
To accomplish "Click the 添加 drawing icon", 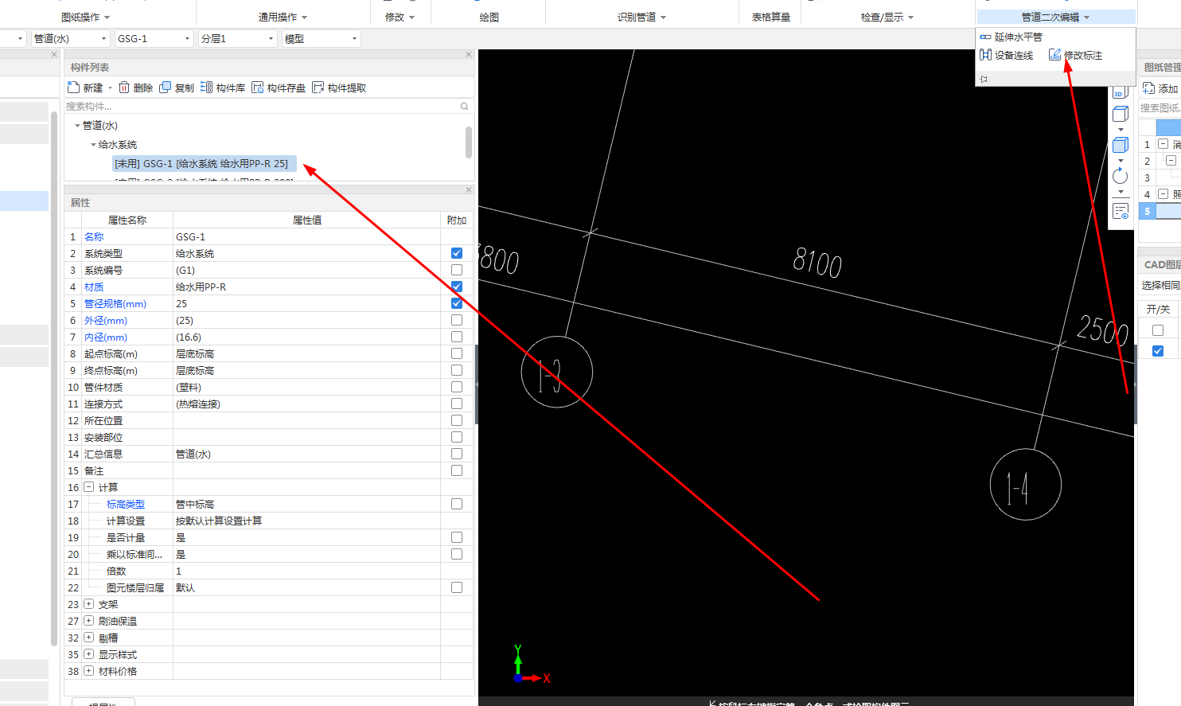I will (1149, 88).
